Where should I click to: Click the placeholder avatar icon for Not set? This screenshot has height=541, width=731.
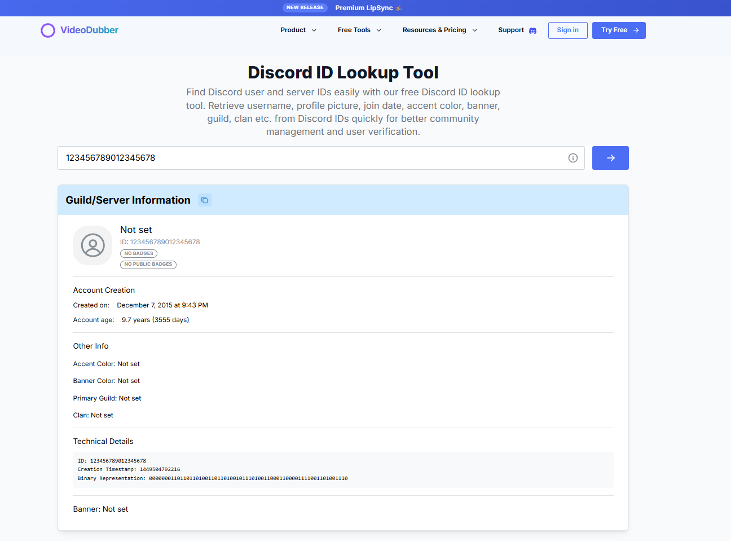[x=93, y=245]
